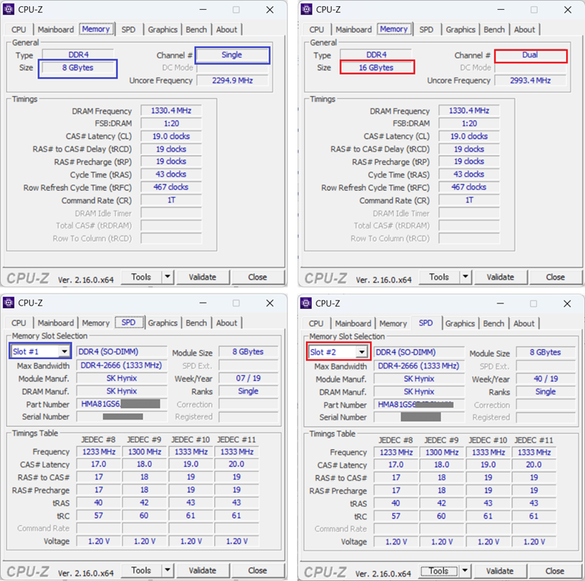Screen dimensions: 585x581
Task: Open Graphics tab in 16 GBytes Memory window
Action: (x=461, y=30)
